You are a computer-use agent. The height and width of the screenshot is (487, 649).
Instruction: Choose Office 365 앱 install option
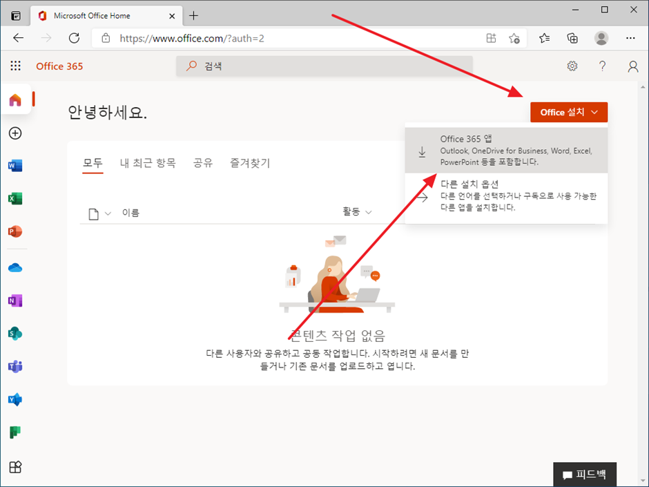[x=506, y=151]
